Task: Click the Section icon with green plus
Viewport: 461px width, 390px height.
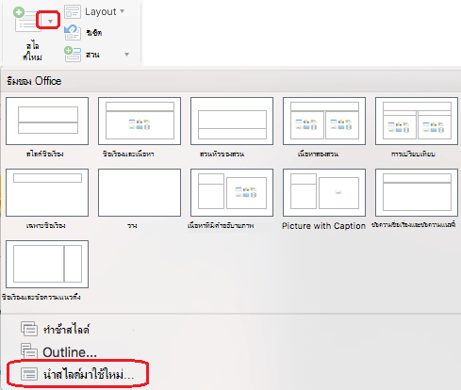Action: click(73, 54)
